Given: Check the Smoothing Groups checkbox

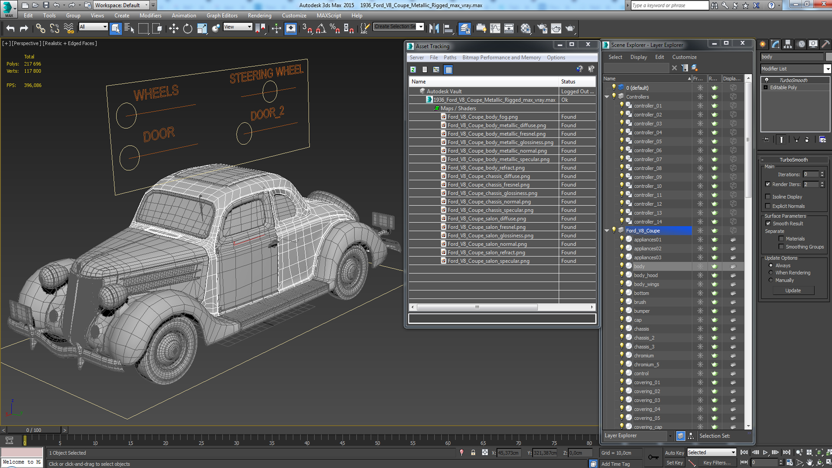Looking at the screenshot, I should (781, 247).
